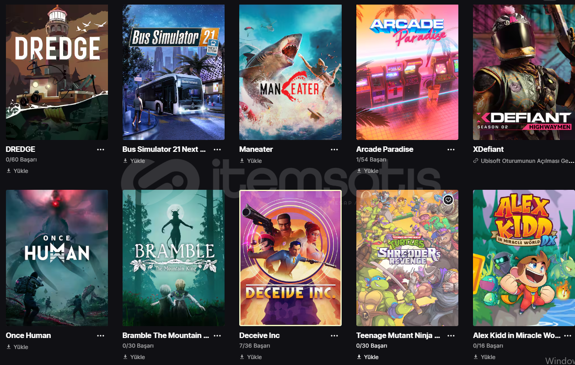
Task: Open the DREDGE cover art
Action: (x=57, y=72)
